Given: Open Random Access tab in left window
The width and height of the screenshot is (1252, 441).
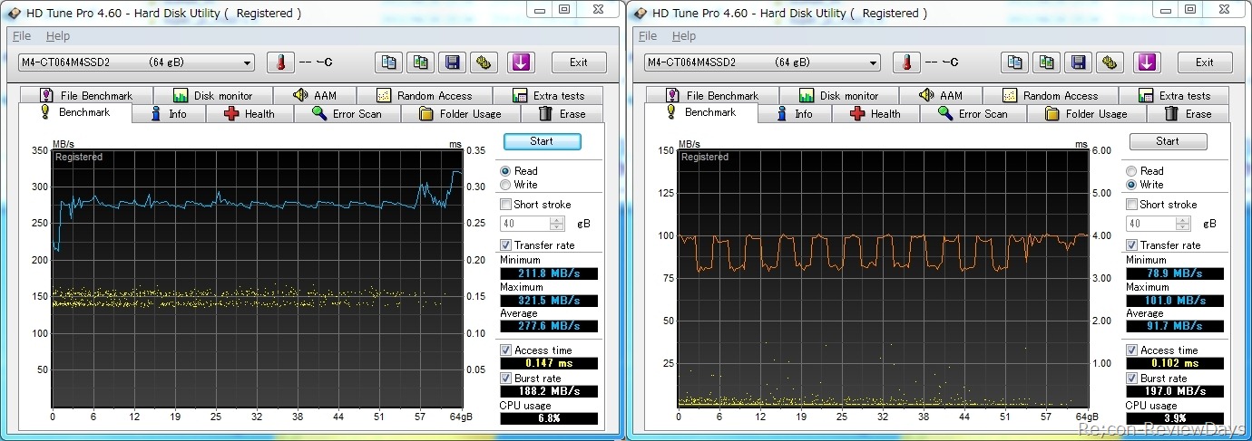Looking at the screenshot, I should tap(425, 95).
